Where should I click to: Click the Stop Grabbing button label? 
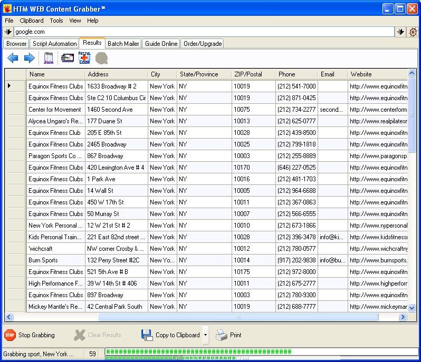pyautogui.click(x=36, y=335)
